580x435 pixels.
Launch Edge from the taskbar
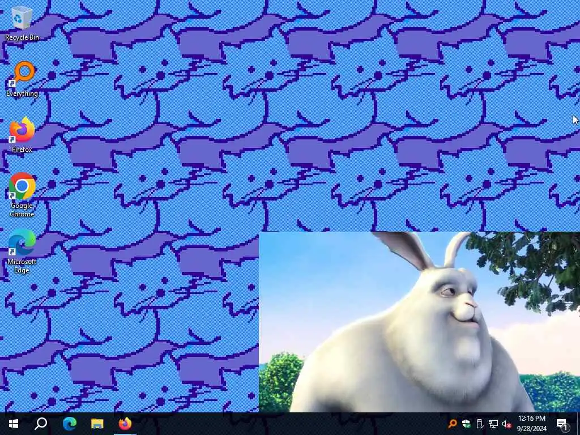69,424
